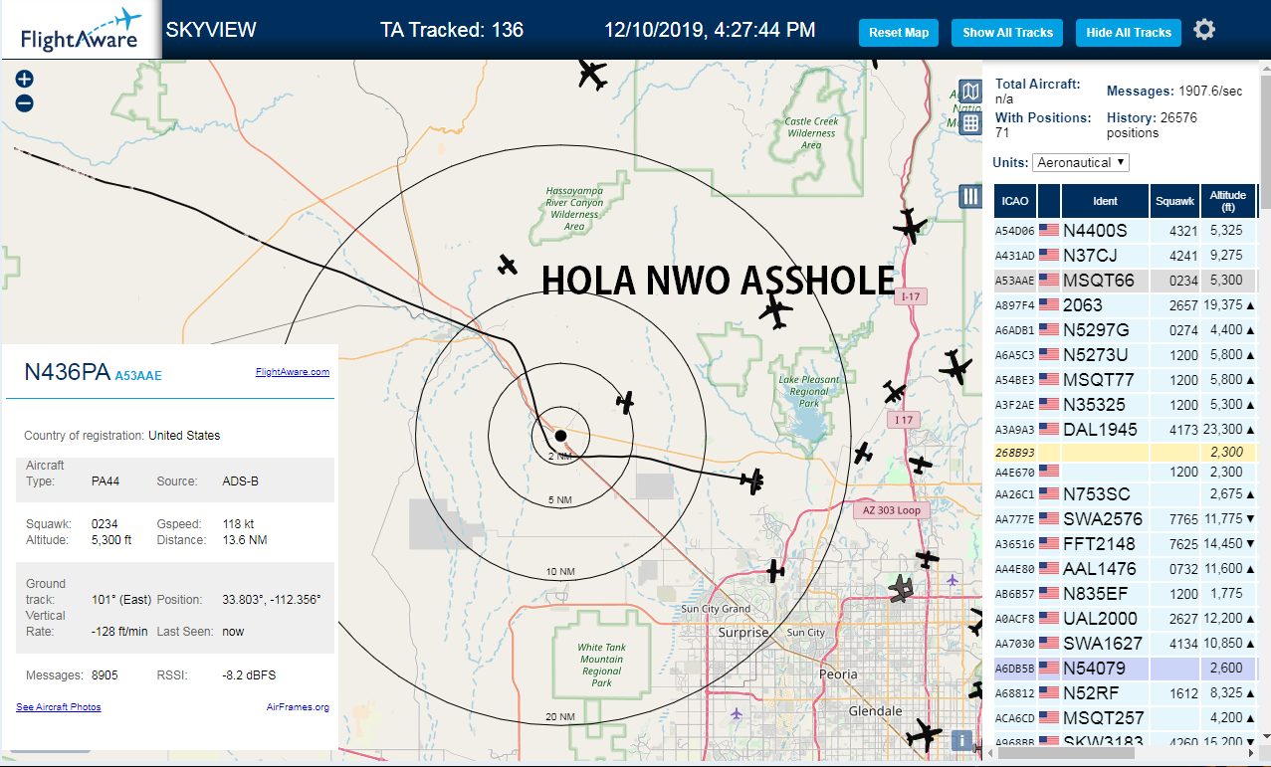Select large aircraft icon southeast of Glendale
The width and height of the screenshot is (1271, 767).
click(x=925, y=736)
